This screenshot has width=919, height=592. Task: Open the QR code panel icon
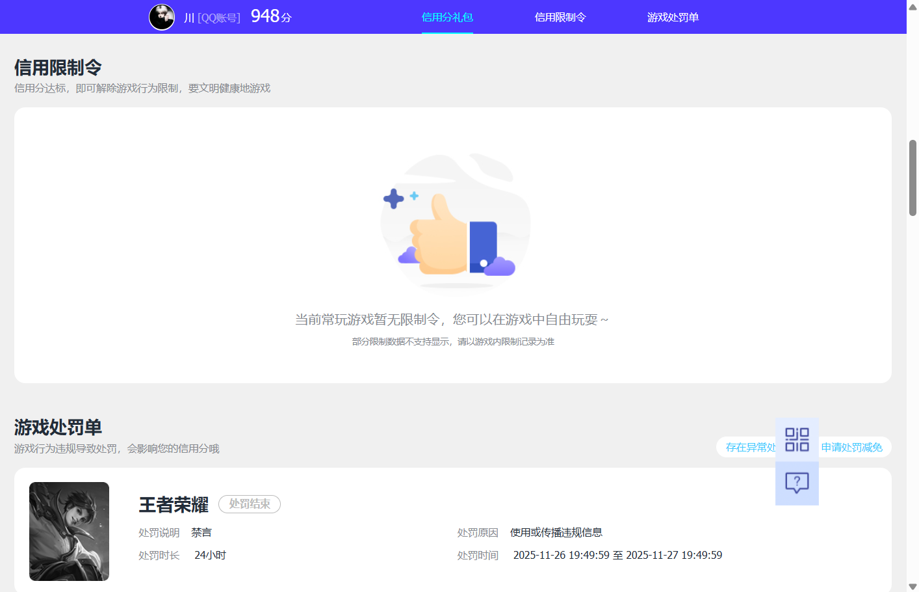coord(797,439)
